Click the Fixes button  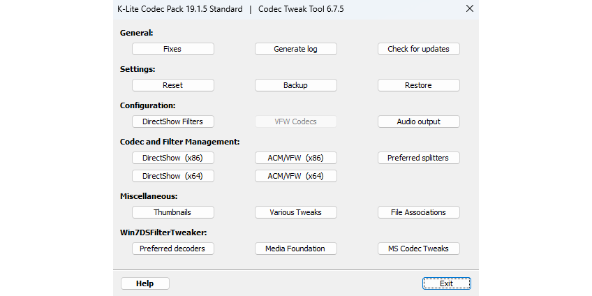coord(172,49)
